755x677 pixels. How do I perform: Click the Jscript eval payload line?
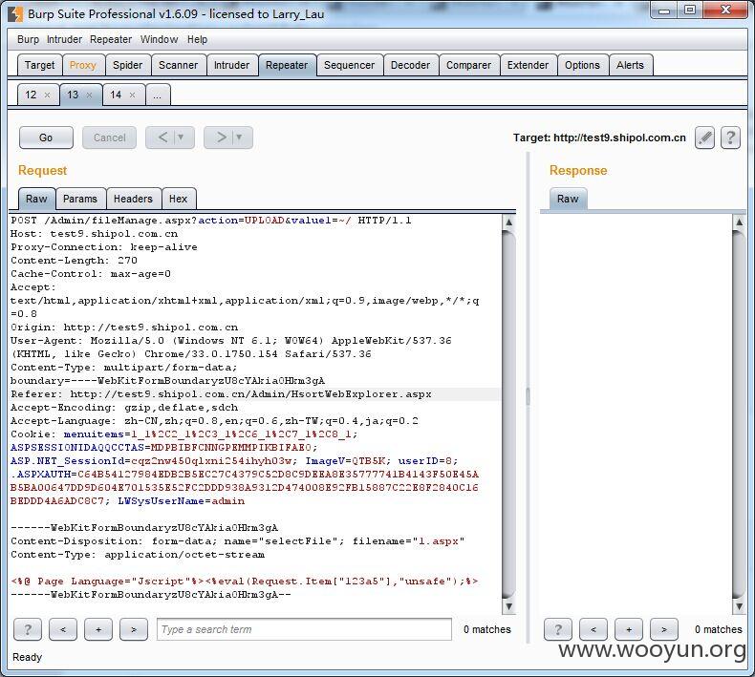click(x=244, y=582)
